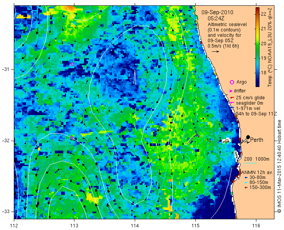The image size is (284, 230).
Task: Click the temperature color bar scale
Action: (x=258, y=47)
